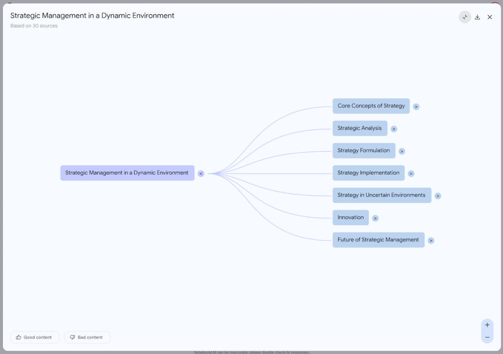Expand Future of Strategic Management branch
Image resolution: width=503 pixels, height=354 pixels.
click(431, 241)
